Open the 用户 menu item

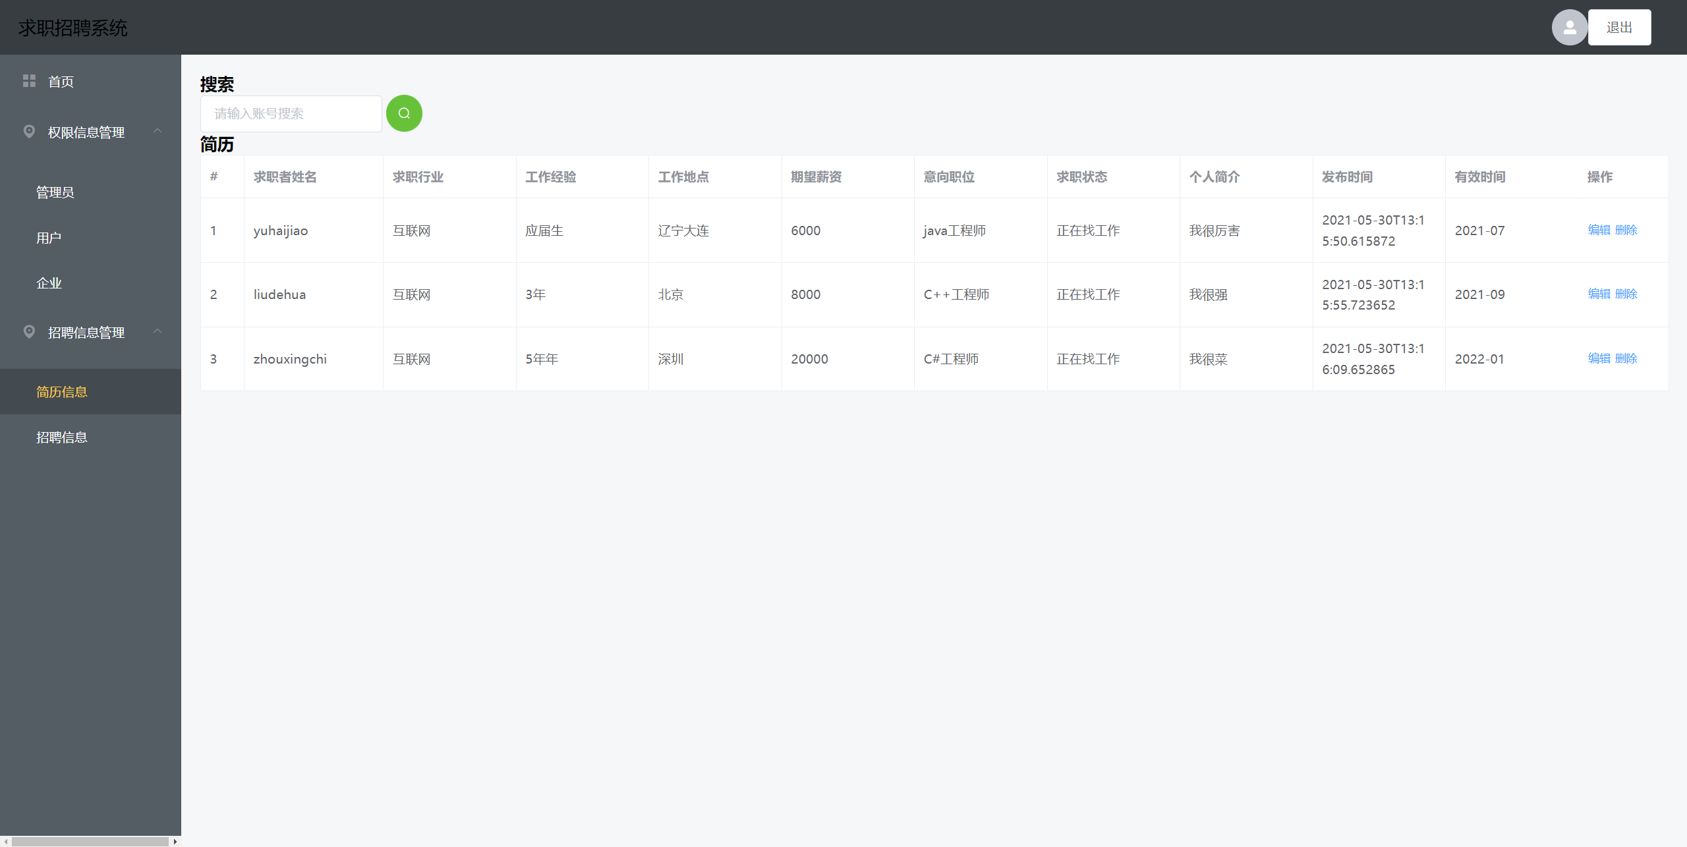tap(49, 238)
